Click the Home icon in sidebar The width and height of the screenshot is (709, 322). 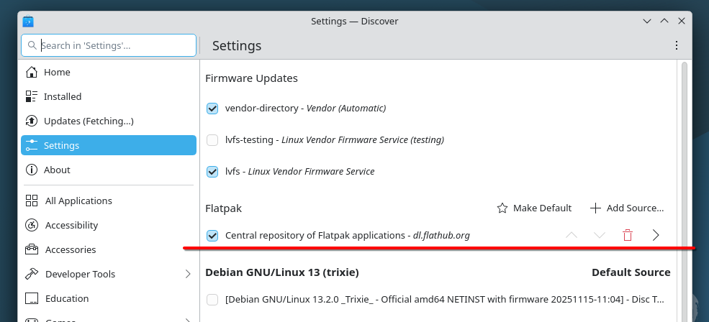(x=32, y=72)
